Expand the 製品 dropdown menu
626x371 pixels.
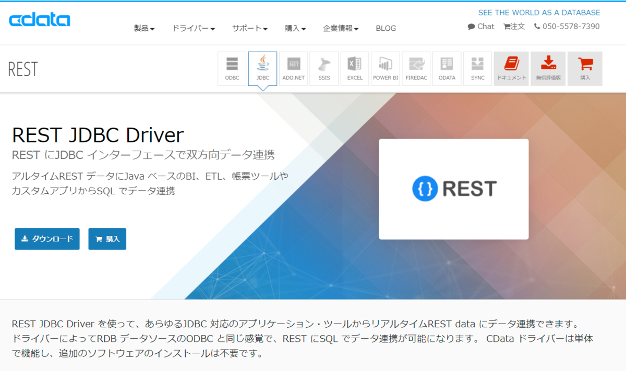(x=145, y=28)
